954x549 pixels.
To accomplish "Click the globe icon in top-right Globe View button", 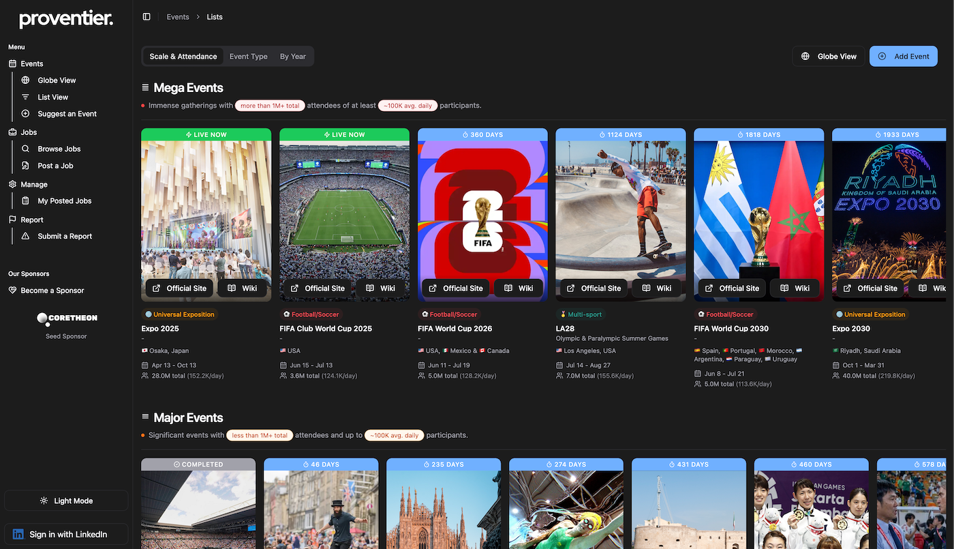I will point(805,57).
